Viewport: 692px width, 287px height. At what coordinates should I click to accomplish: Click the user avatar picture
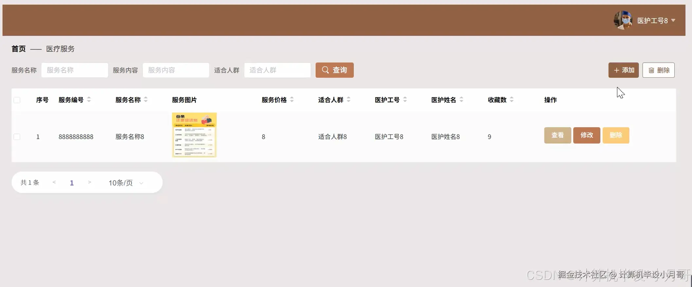point(623,20)
